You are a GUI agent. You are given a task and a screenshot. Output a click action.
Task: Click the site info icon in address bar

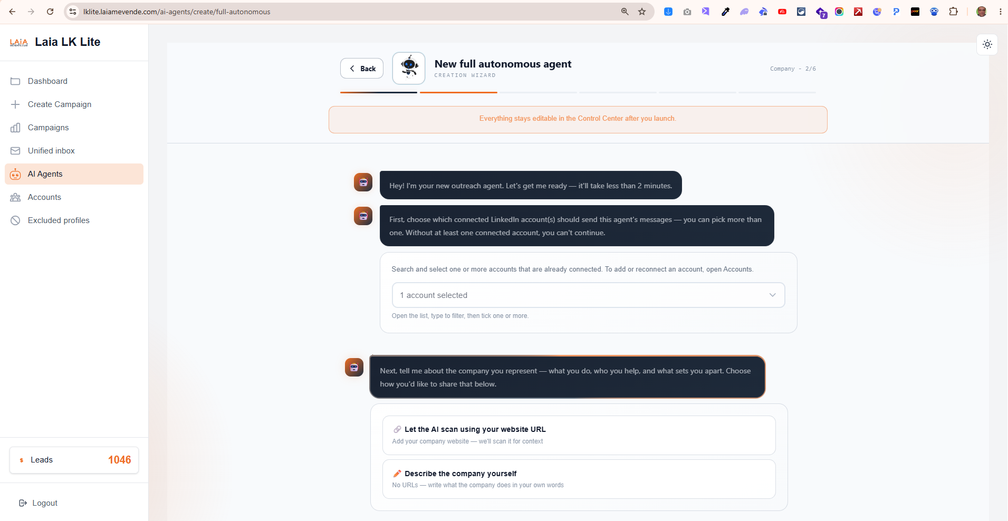(x=73, y=12)
